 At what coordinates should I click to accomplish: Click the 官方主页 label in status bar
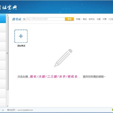pos(11,110)
